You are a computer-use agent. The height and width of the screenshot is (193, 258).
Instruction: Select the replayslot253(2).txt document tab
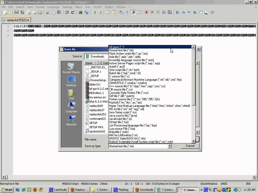coord(16,20)
